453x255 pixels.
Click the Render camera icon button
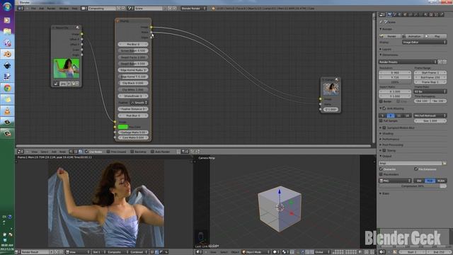coord(389,36)
